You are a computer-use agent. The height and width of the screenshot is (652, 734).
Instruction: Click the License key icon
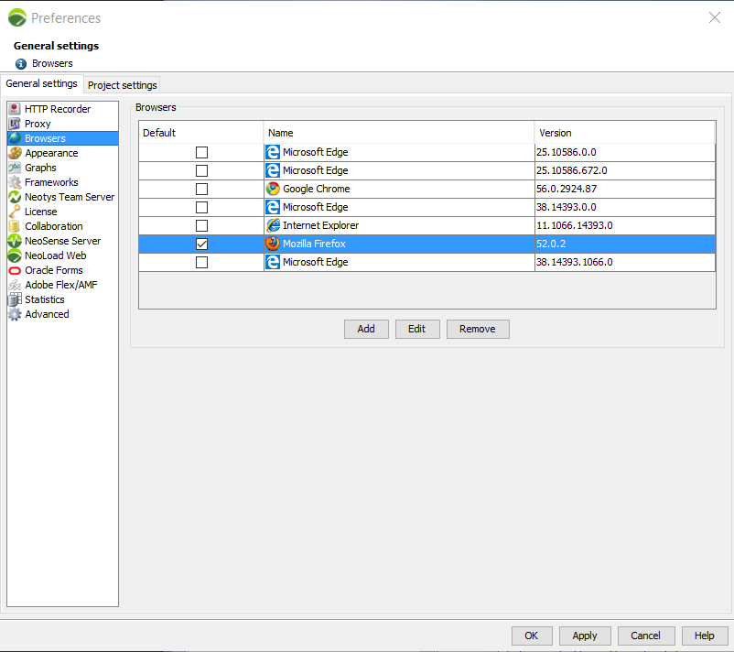tap(15, 212)
